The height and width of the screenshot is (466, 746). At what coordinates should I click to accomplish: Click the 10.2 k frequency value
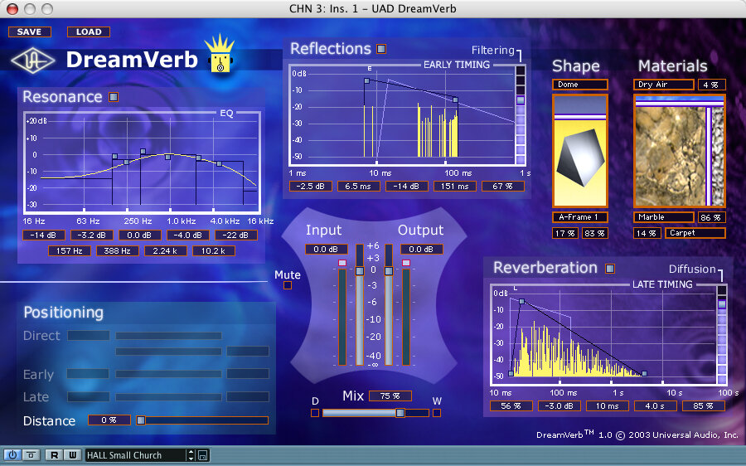coord(214,251)
